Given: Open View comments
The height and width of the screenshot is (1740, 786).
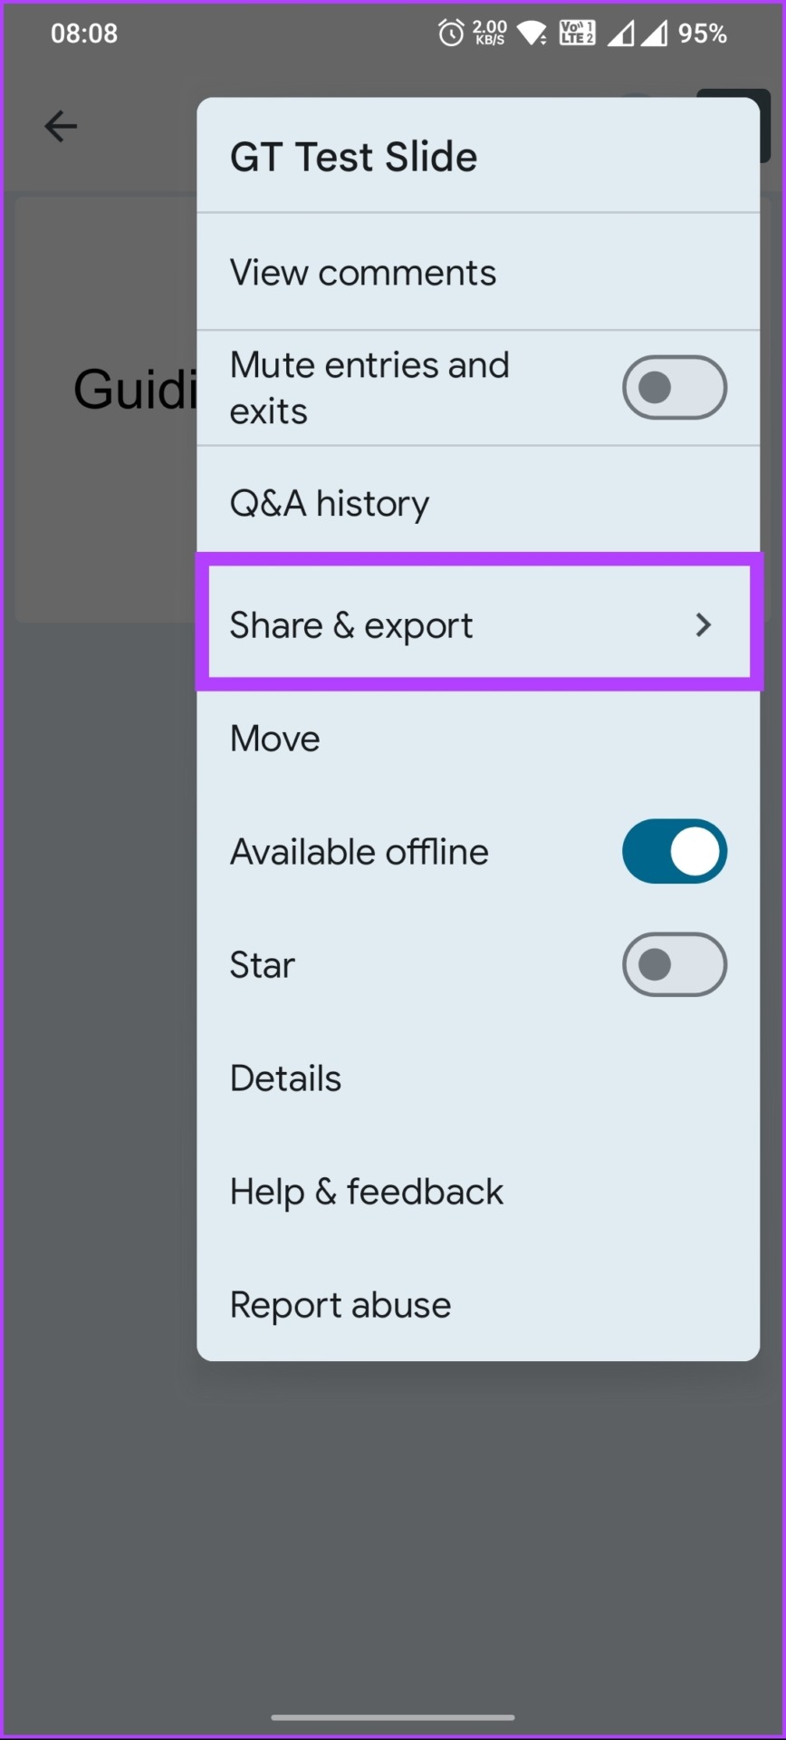Looking at the screenshot, I should (478, 273).
